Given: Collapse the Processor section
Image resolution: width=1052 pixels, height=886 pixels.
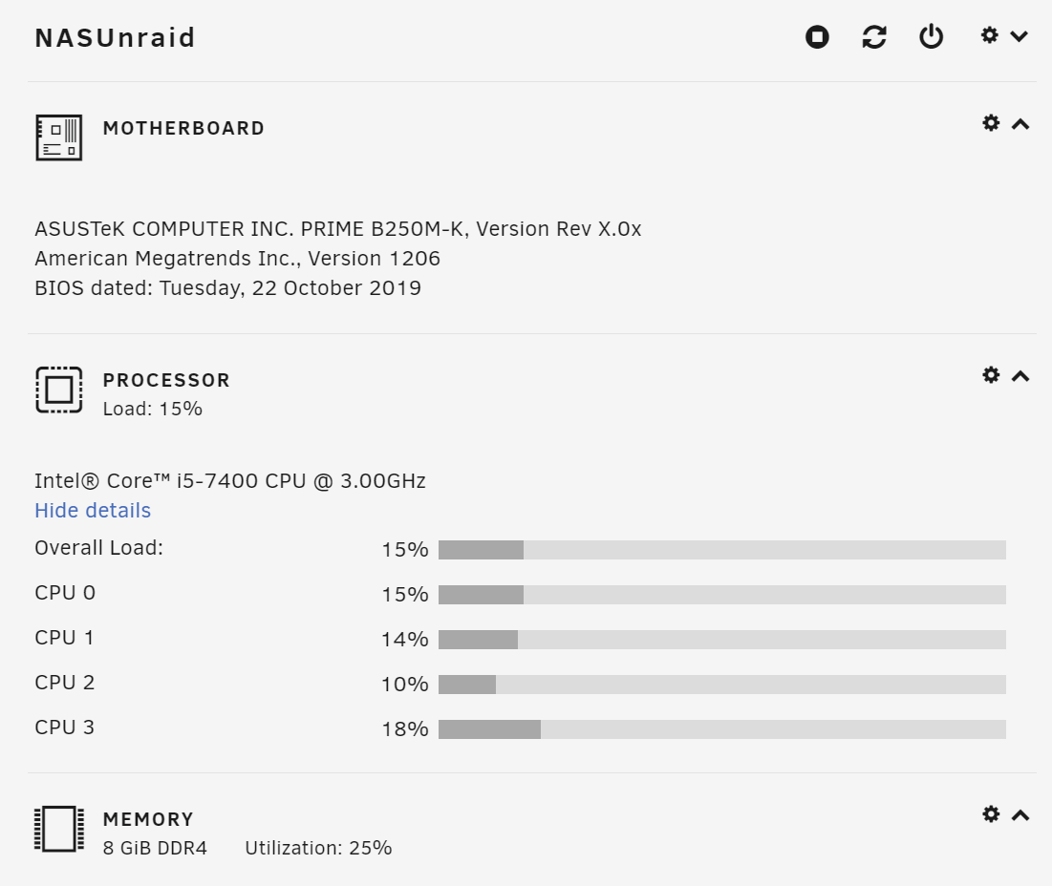Looking at the screenshot, I should click(x=1020, y=376).
